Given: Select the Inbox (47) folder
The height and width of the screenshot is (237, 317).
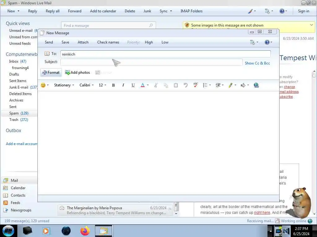Looking at the screenshot, I should click(x=18, y=61).
